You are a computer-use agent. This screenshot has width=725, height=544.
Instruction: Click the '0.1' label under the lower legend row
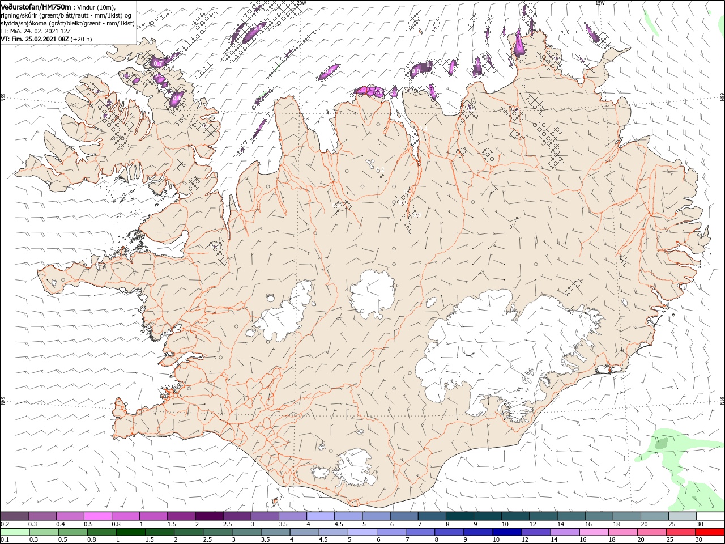[x=5, y=540]
